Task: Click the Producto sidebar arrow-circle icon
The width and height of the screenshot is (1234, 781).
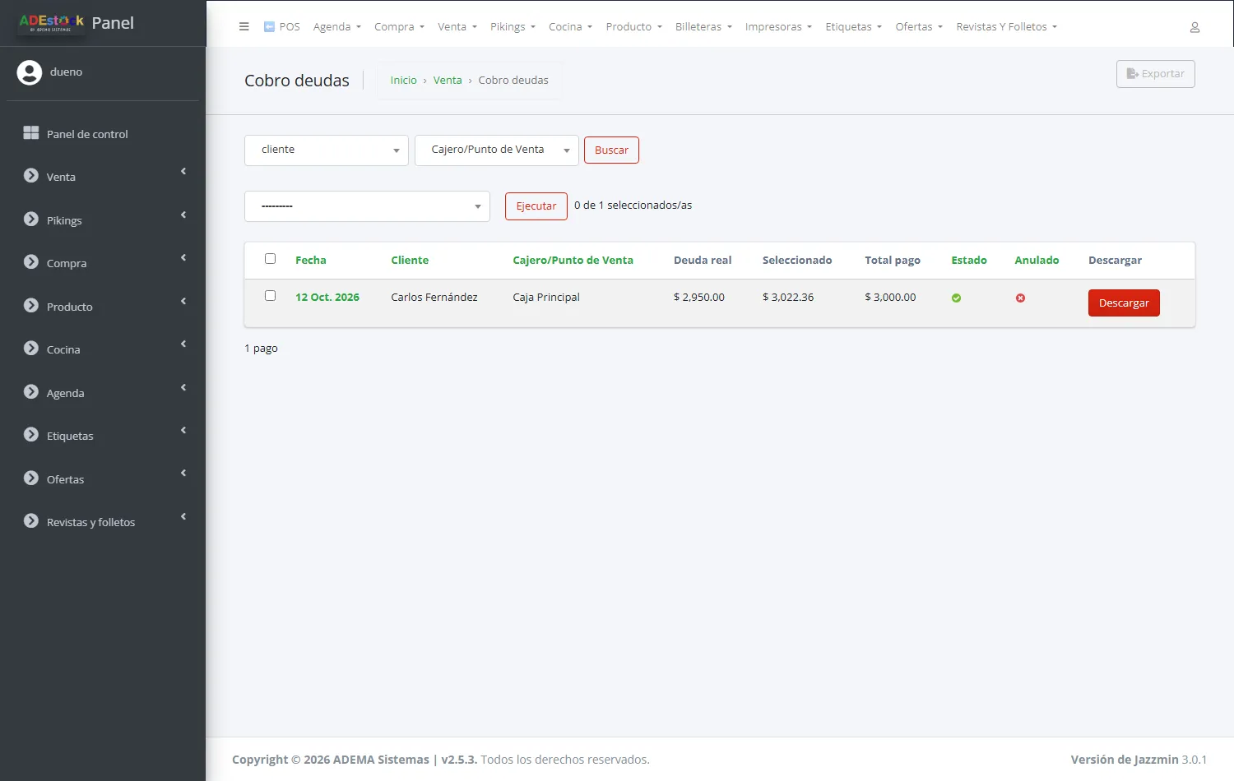Action: pyautogui.click(x=31, y=306)
